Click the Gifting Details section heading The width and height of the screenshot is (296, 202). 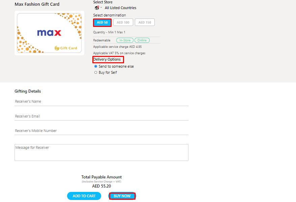[x=28, y=91]
